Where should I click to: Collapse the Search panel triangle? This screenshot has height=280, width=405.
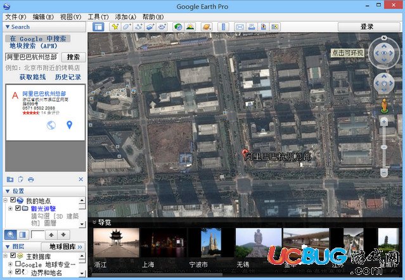tap(8, 27)
